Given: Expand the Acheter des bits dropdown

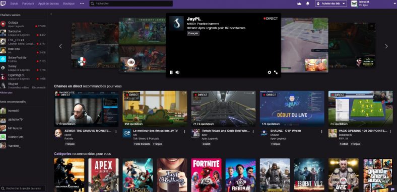Looking at the screenshot, I should point(331,4).
